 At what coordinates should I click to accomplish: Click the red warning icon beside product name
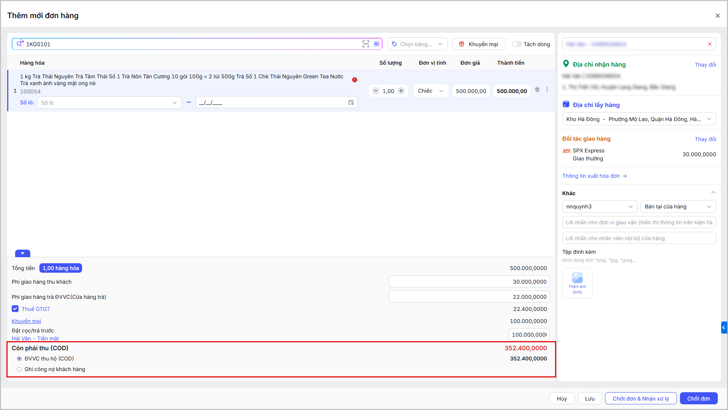pyautogui.click(x=355, y=80)
